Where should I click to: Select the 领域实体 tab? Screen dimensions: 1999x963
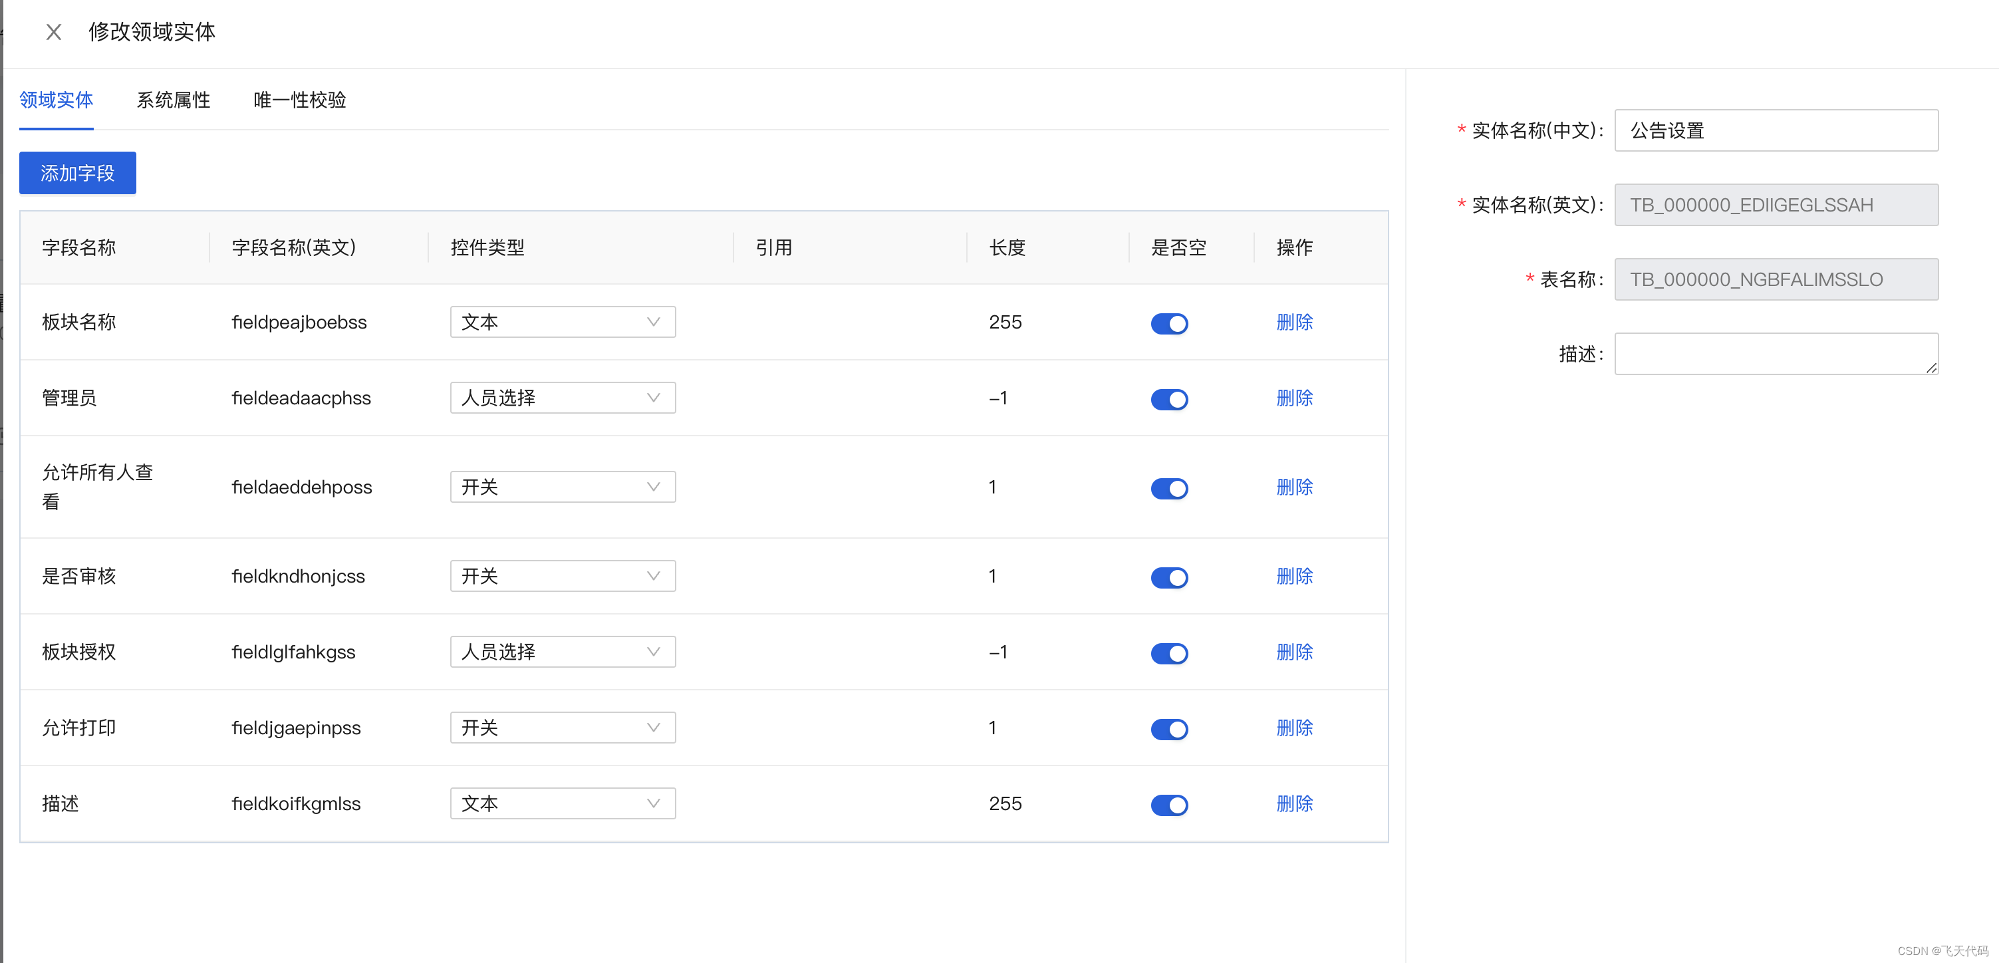click(x=56, y=100)
